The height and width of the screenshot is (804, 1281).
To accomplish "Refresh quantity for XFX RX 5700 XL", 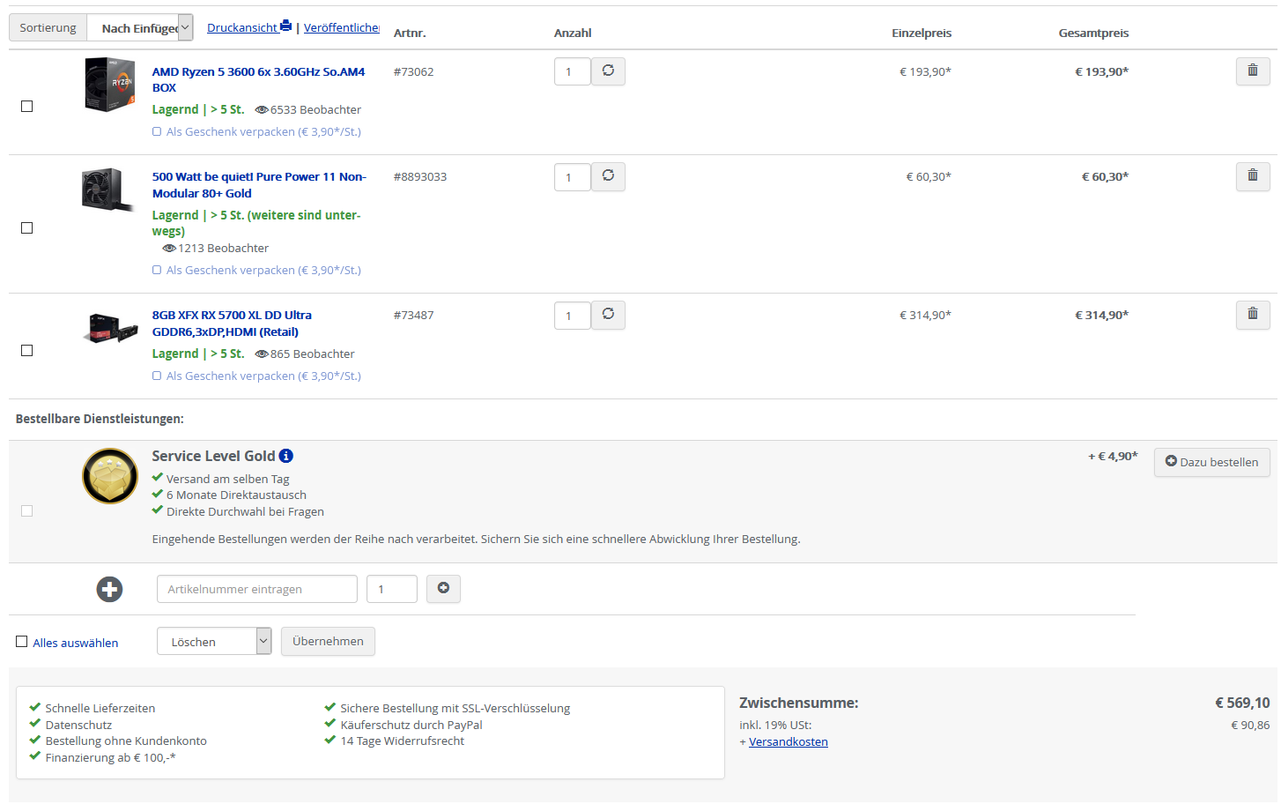I will [x=608, y=315].
